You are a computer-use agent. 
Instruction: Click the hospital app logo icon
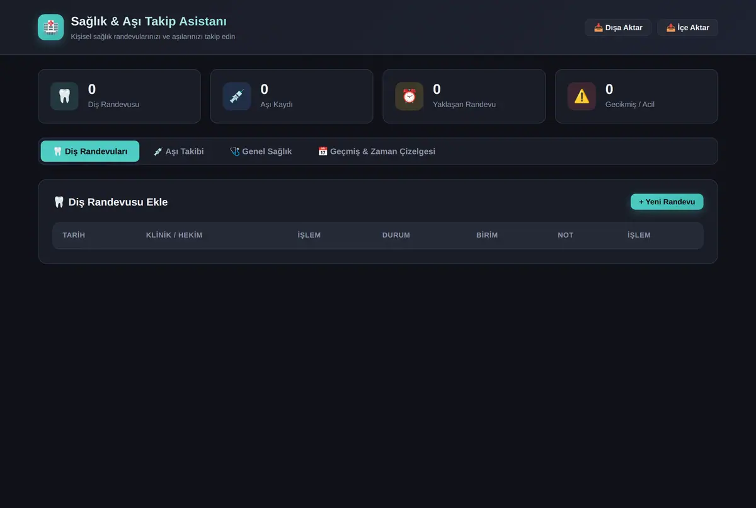pos(50,27)
